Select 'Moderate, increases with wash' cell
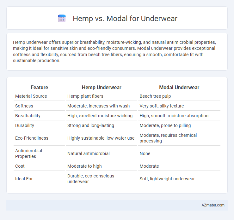The height and width of the screenshot is (220, 234). pyautogui.click(x=98, y=106)
